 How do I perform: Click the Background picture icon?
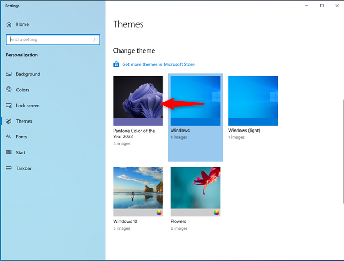pyautogui.click(x=8, y=74)
